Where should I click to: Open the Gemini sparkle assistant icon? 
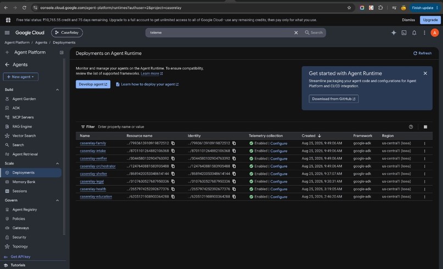394,33
